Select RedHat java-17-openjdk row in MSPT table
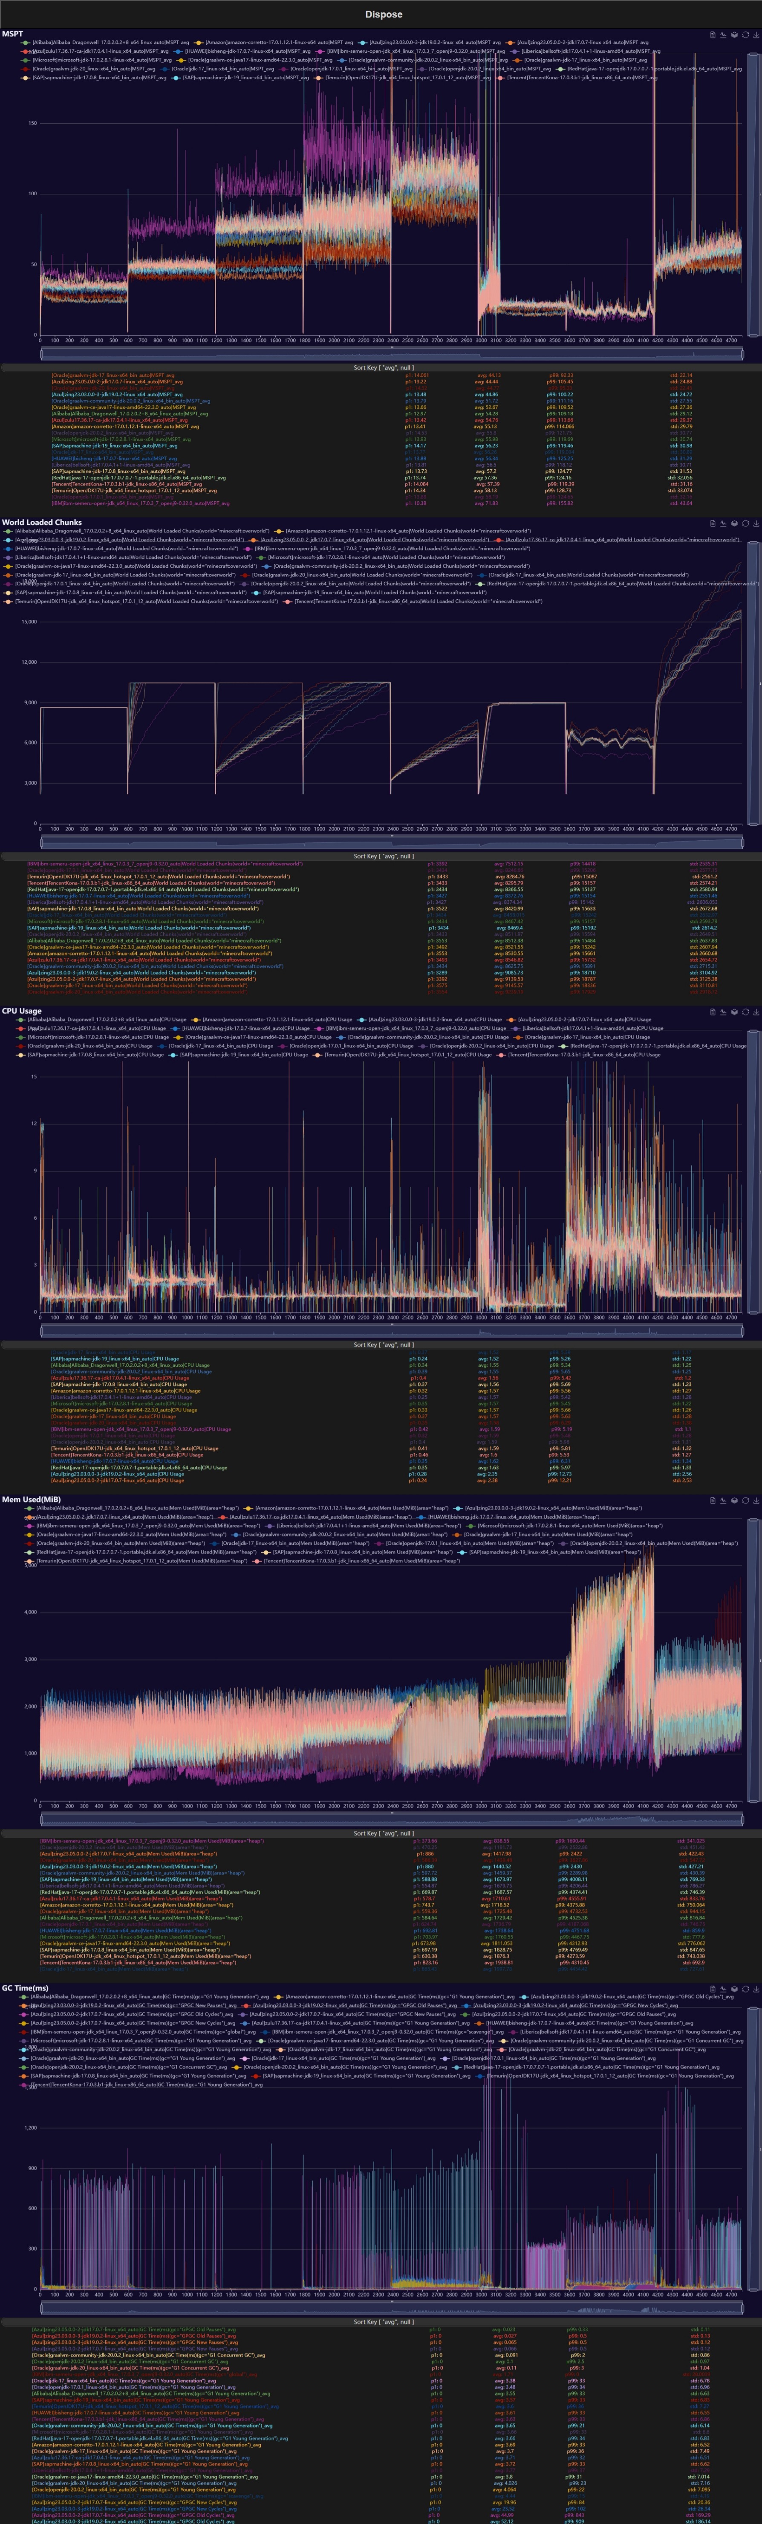Image resolution: width=762 pixels, height=2524 pixels. pos(381,478)
